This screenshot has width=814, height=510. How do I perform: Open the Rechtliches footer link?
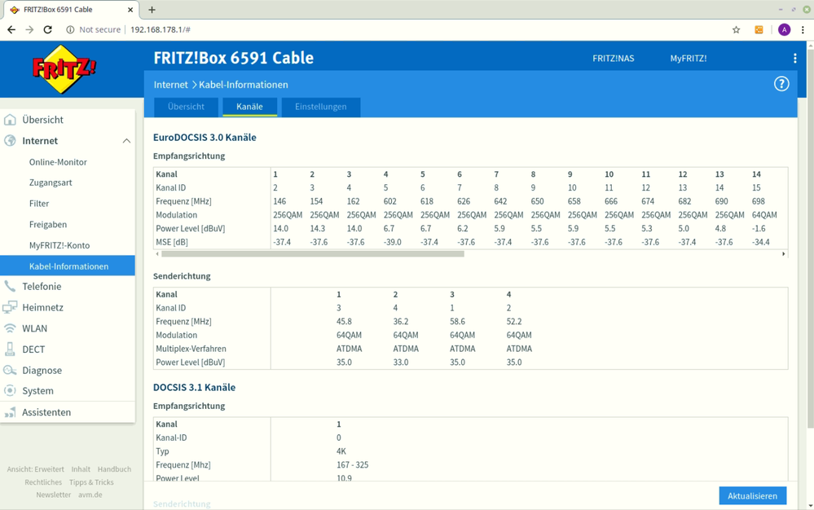43,482
